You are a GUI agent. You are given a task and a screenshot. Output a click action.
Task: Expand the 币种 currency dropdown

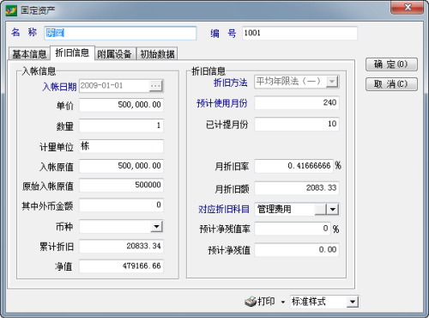[156, 227]
